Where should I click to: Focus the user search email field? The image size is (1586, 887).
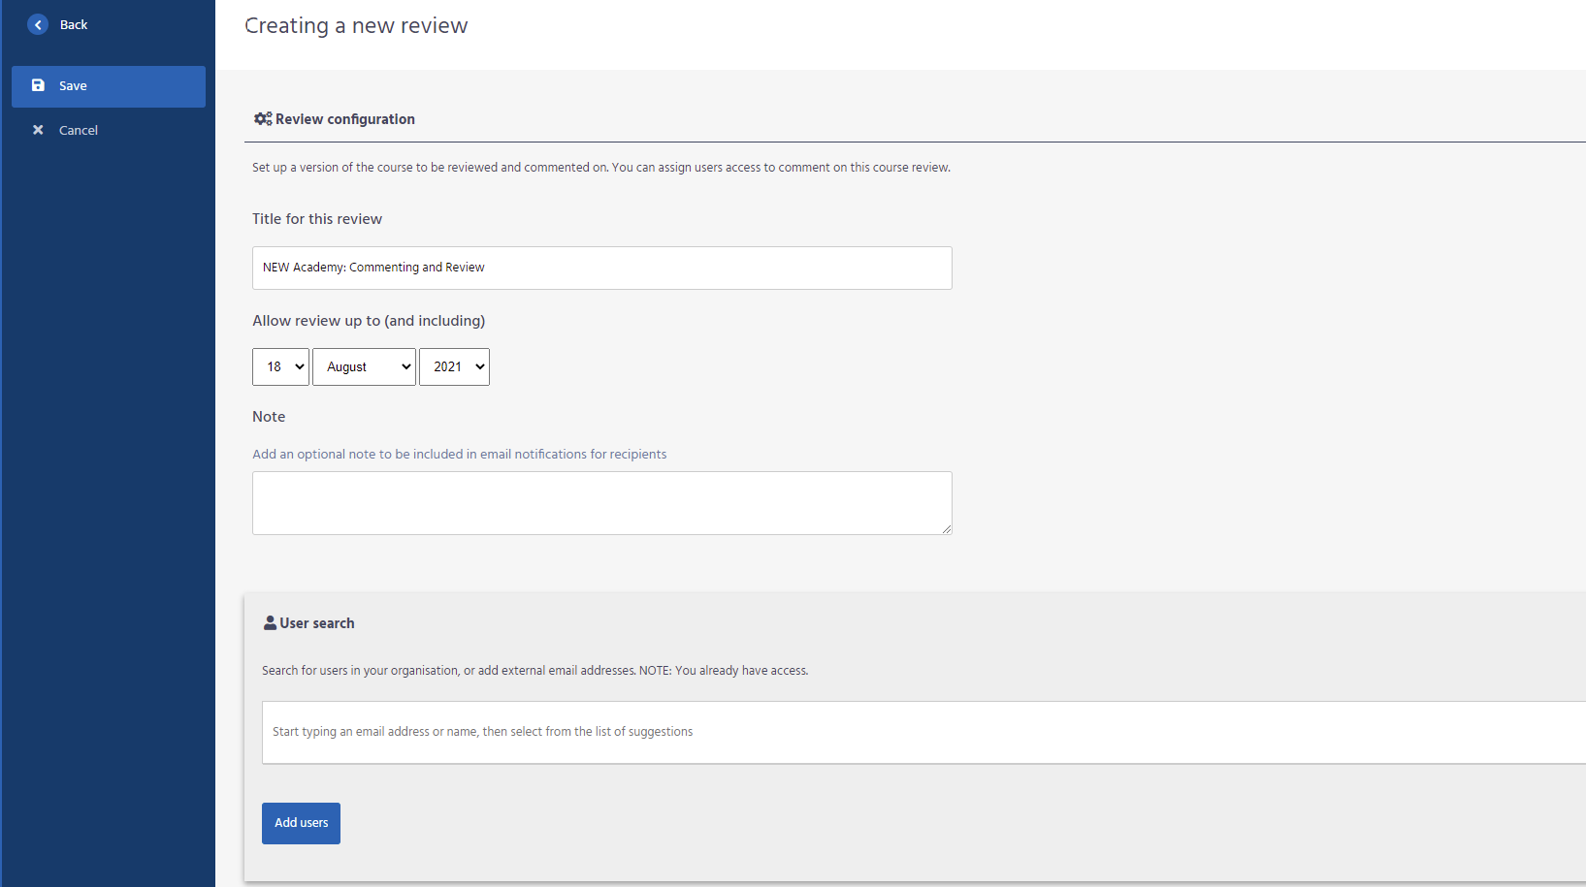pyautogui.click(x=922, y=732)
